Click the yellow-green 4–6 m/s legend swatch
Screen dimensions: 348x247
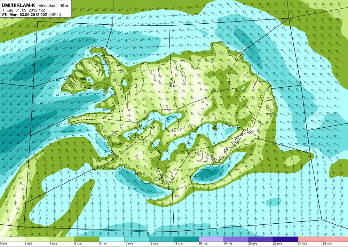pos(62,239)
